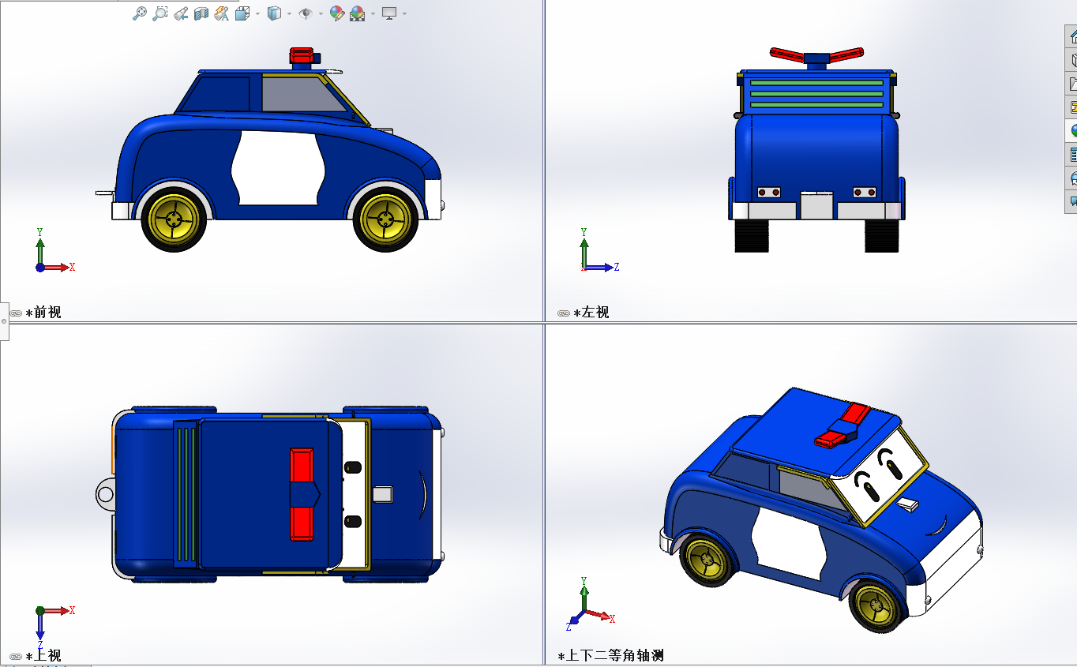Viewport: 1077px width, 667px height.
Task: Click the Zoom to Fit tool
Action: tap(140, 13)
